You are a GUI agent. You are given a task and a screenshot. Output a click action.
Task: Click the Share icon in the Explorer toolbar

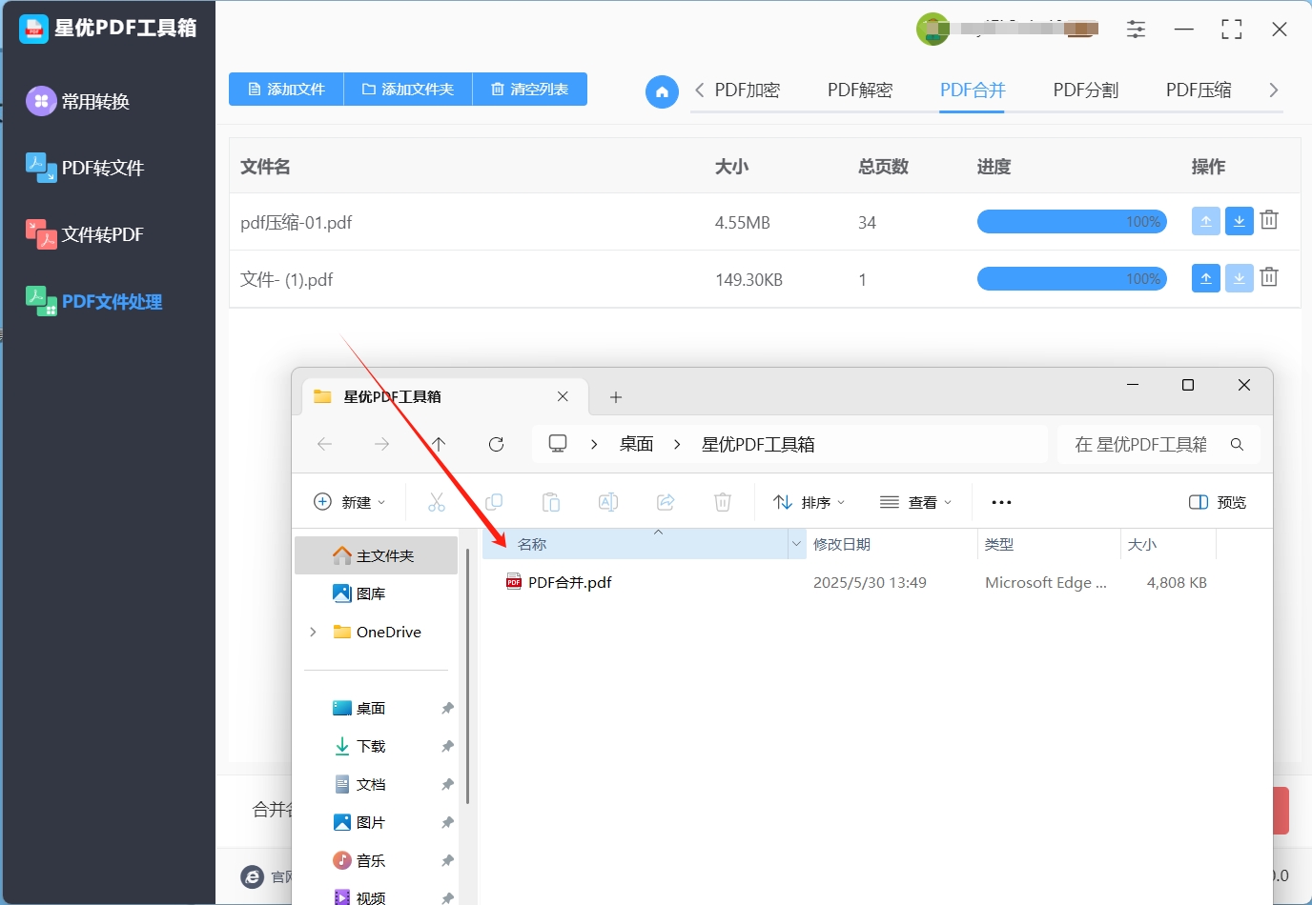coord(666,502)
